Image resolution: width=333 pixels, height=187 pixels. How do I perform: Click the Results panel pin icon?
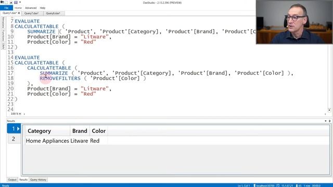pos(329,121)
